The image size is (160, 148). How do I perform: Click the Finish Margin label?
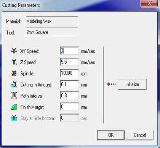point(32,107)
